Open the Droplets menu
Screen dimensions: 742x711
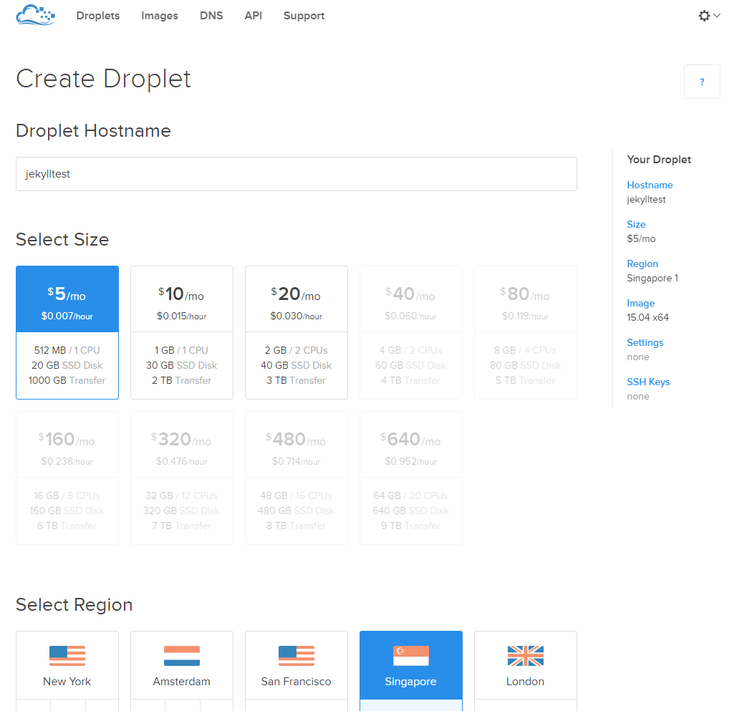tap(98, 16)
